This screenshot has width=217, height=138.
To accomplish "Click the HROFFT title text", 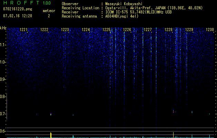I will pyautogui.click(x=21, y=3).
